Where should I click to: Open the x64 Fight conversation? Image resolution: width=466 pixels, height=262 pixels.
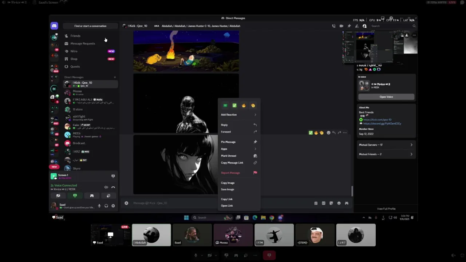coord(90,118)
